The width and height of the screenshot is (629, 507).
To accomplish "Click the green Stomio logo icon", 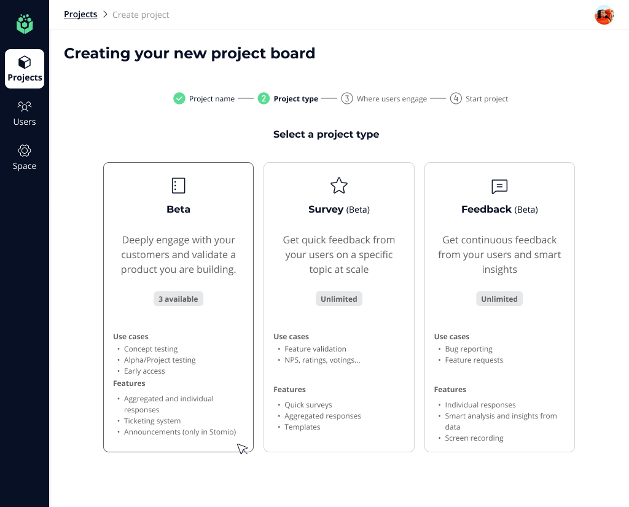I will [x=25, y=24].
